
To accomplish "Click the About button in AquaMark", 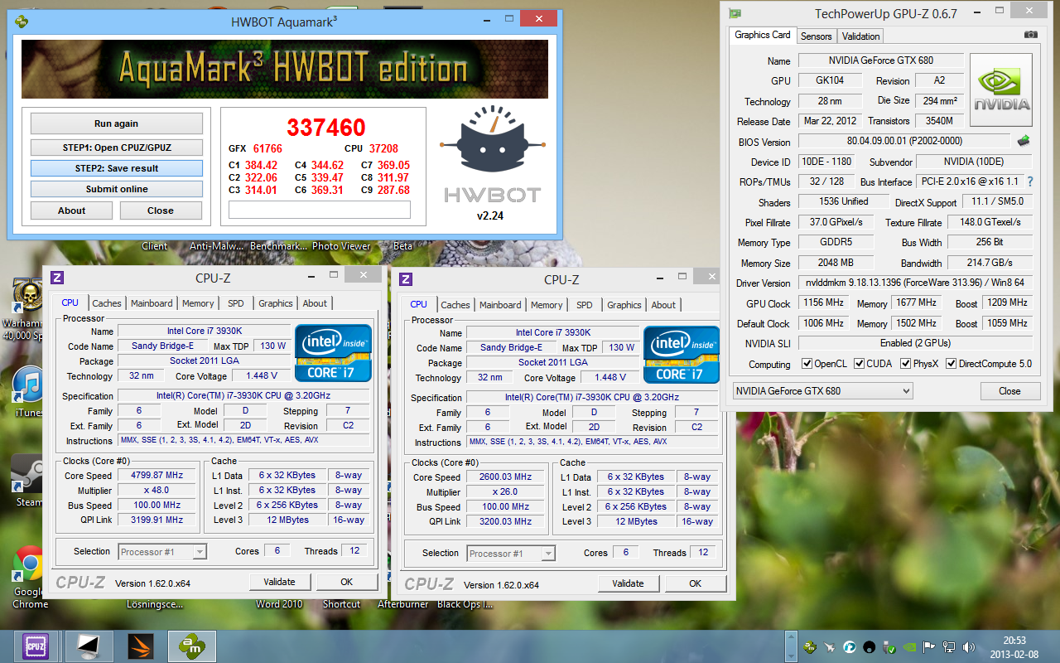I will (71, 211).
